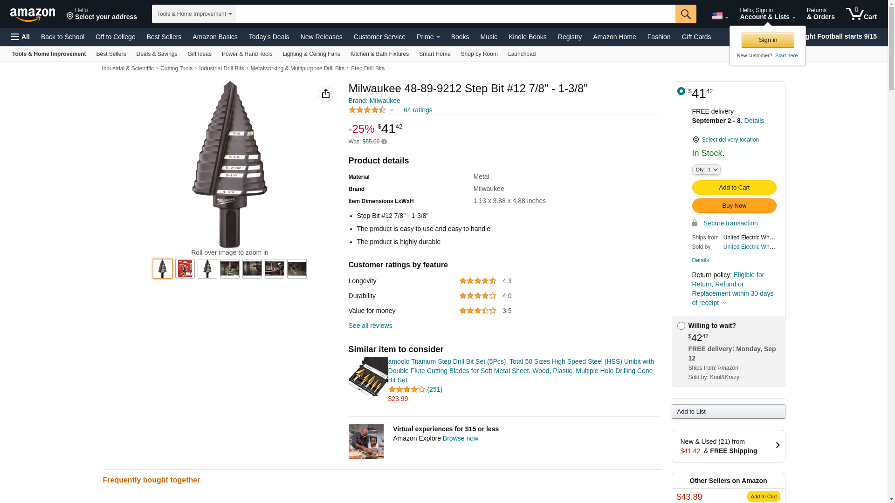Viewport: 895px width, 503px height.
Task: Click the Select delivery location pin
Action: pyautogui.click(x=695, y=140)
